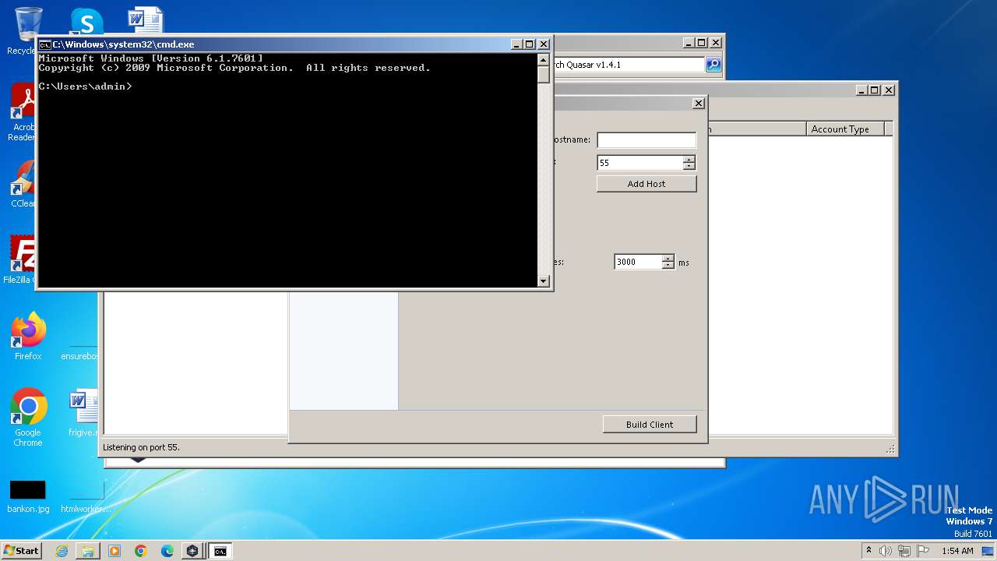
Task: Open Microsoft Edge from the taskbar
Action: click(167, 551)
